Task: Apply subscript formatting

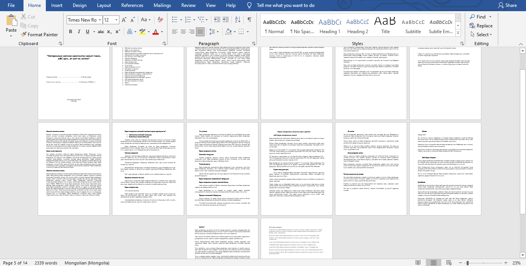Action: click(108, 32)
